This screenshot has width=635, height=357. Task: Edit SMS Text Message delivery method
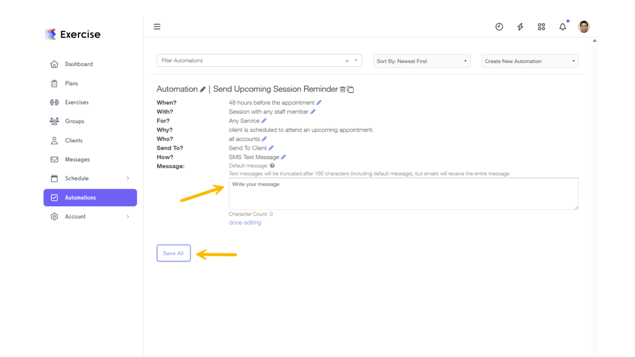point(284,157)
